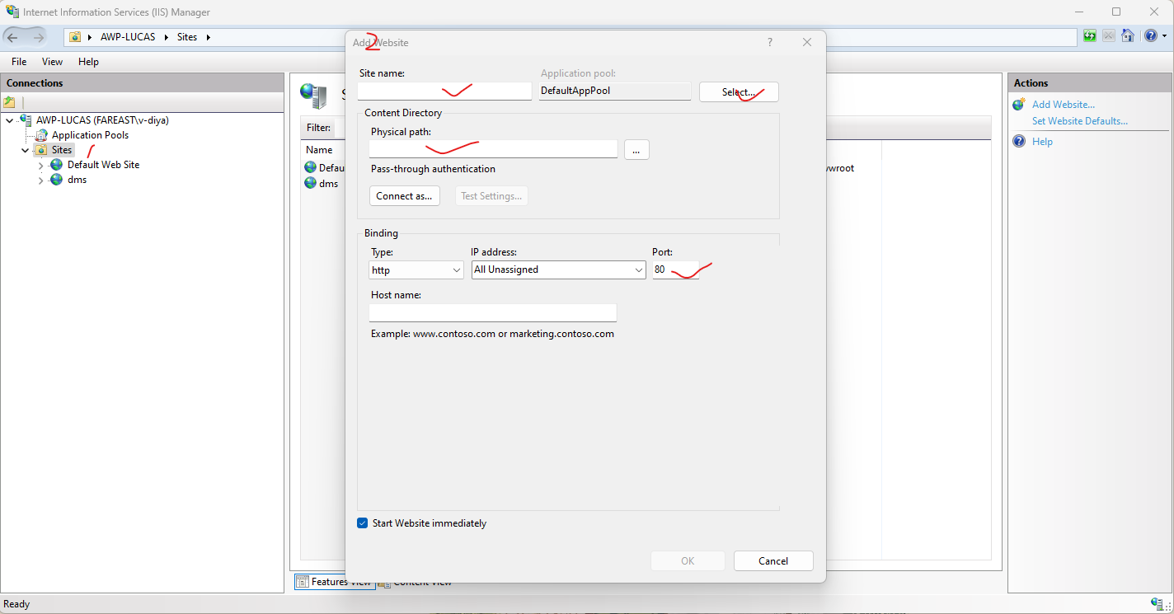Open the View menu
Viewport: 1174px width, 614px height.
pyautogui.click(x=52, y=61)
